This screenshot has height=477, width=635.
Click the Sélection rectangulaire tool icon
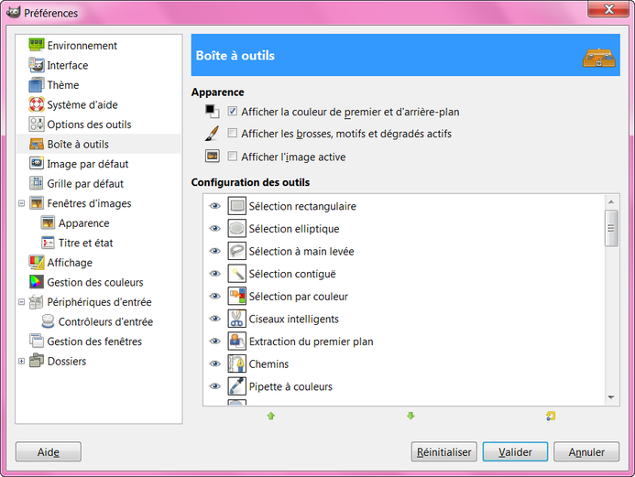pyautogui.click(x=237, y=206)
